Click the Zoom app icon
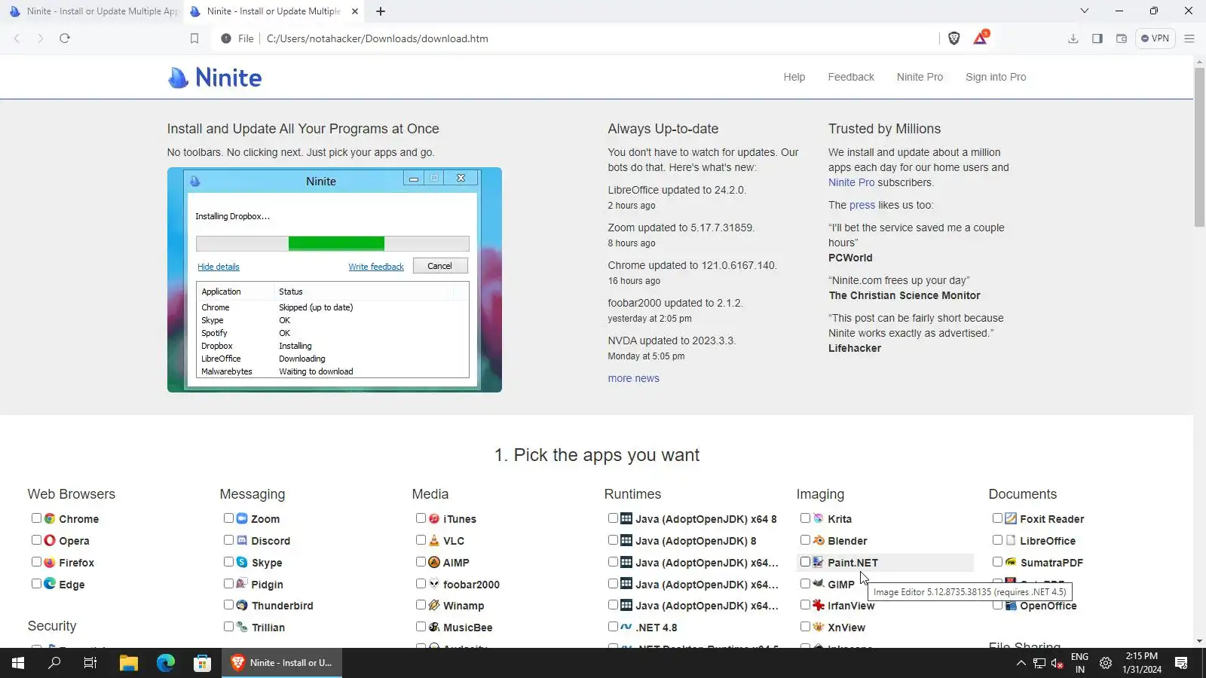Screen dimensions: 1206x678 pos(242,519)
